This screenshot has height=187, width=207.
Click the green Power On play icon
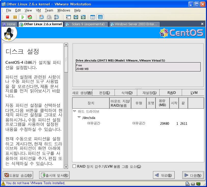(x=22, y=17)
